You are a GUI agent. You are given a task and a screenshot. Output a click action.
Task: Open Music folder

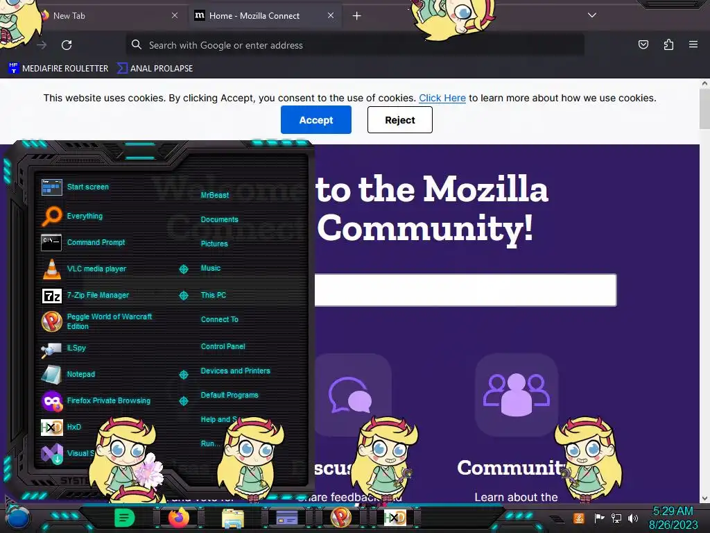pos(211,269)
